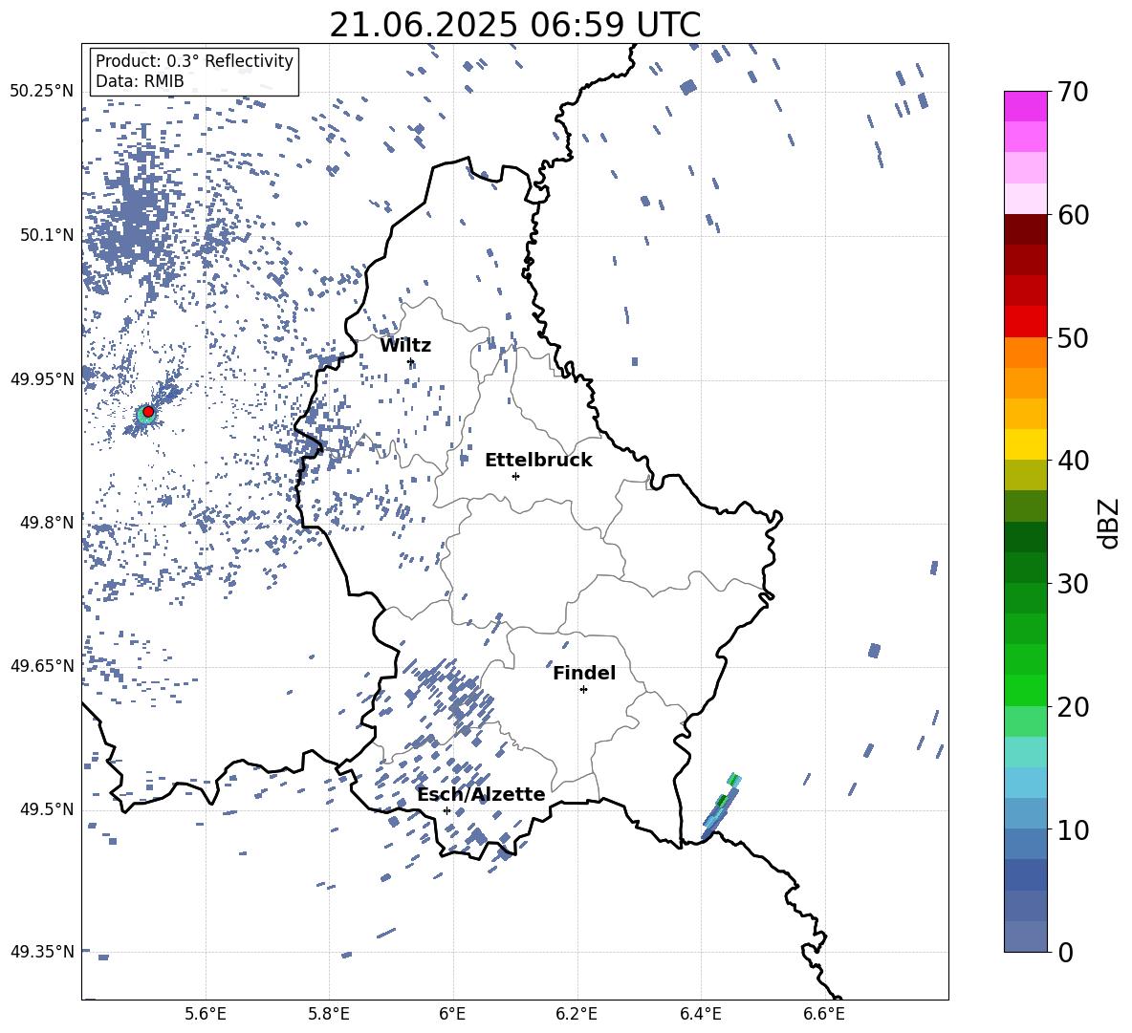
Task: Click the Esch/Alzette station cross marker
Action: point(446,810)
